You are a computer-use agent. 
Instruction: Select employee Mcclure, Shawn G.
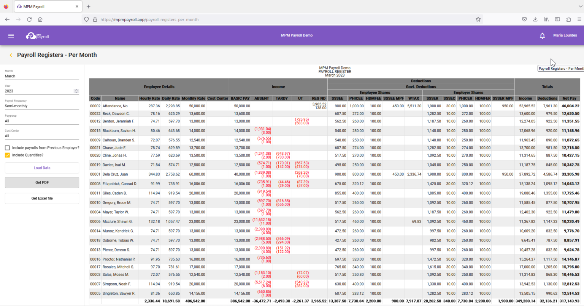pos(335,222)
